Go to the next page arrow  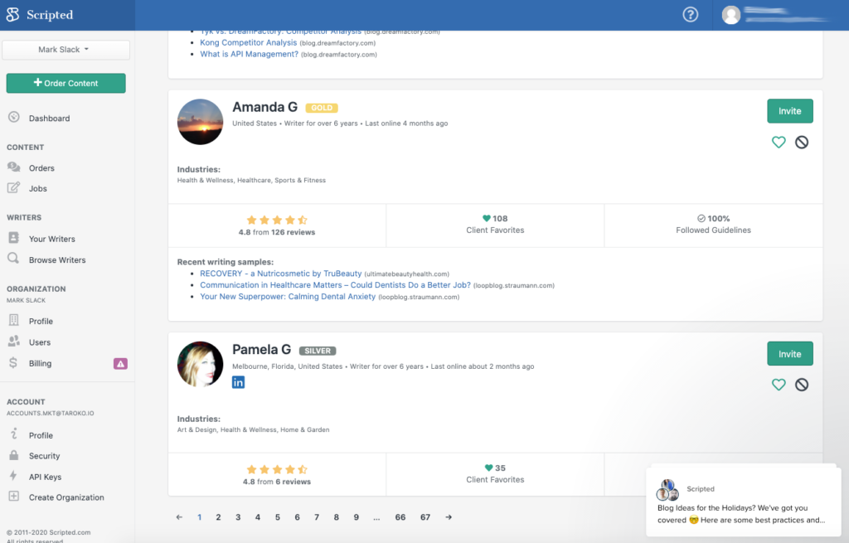449,517
